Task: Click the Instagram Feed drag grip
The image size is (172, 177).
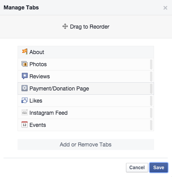Action: (151, 113)
